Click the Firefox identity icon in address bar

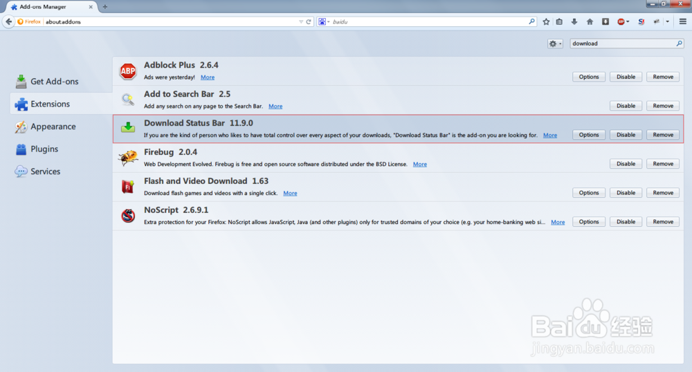pyautogui.click(x=21, y=21)
